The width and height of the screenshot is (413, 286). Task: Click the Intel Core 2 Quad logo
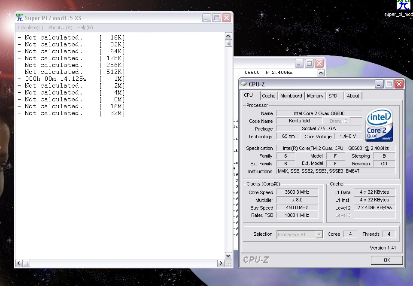pos(379,125)
